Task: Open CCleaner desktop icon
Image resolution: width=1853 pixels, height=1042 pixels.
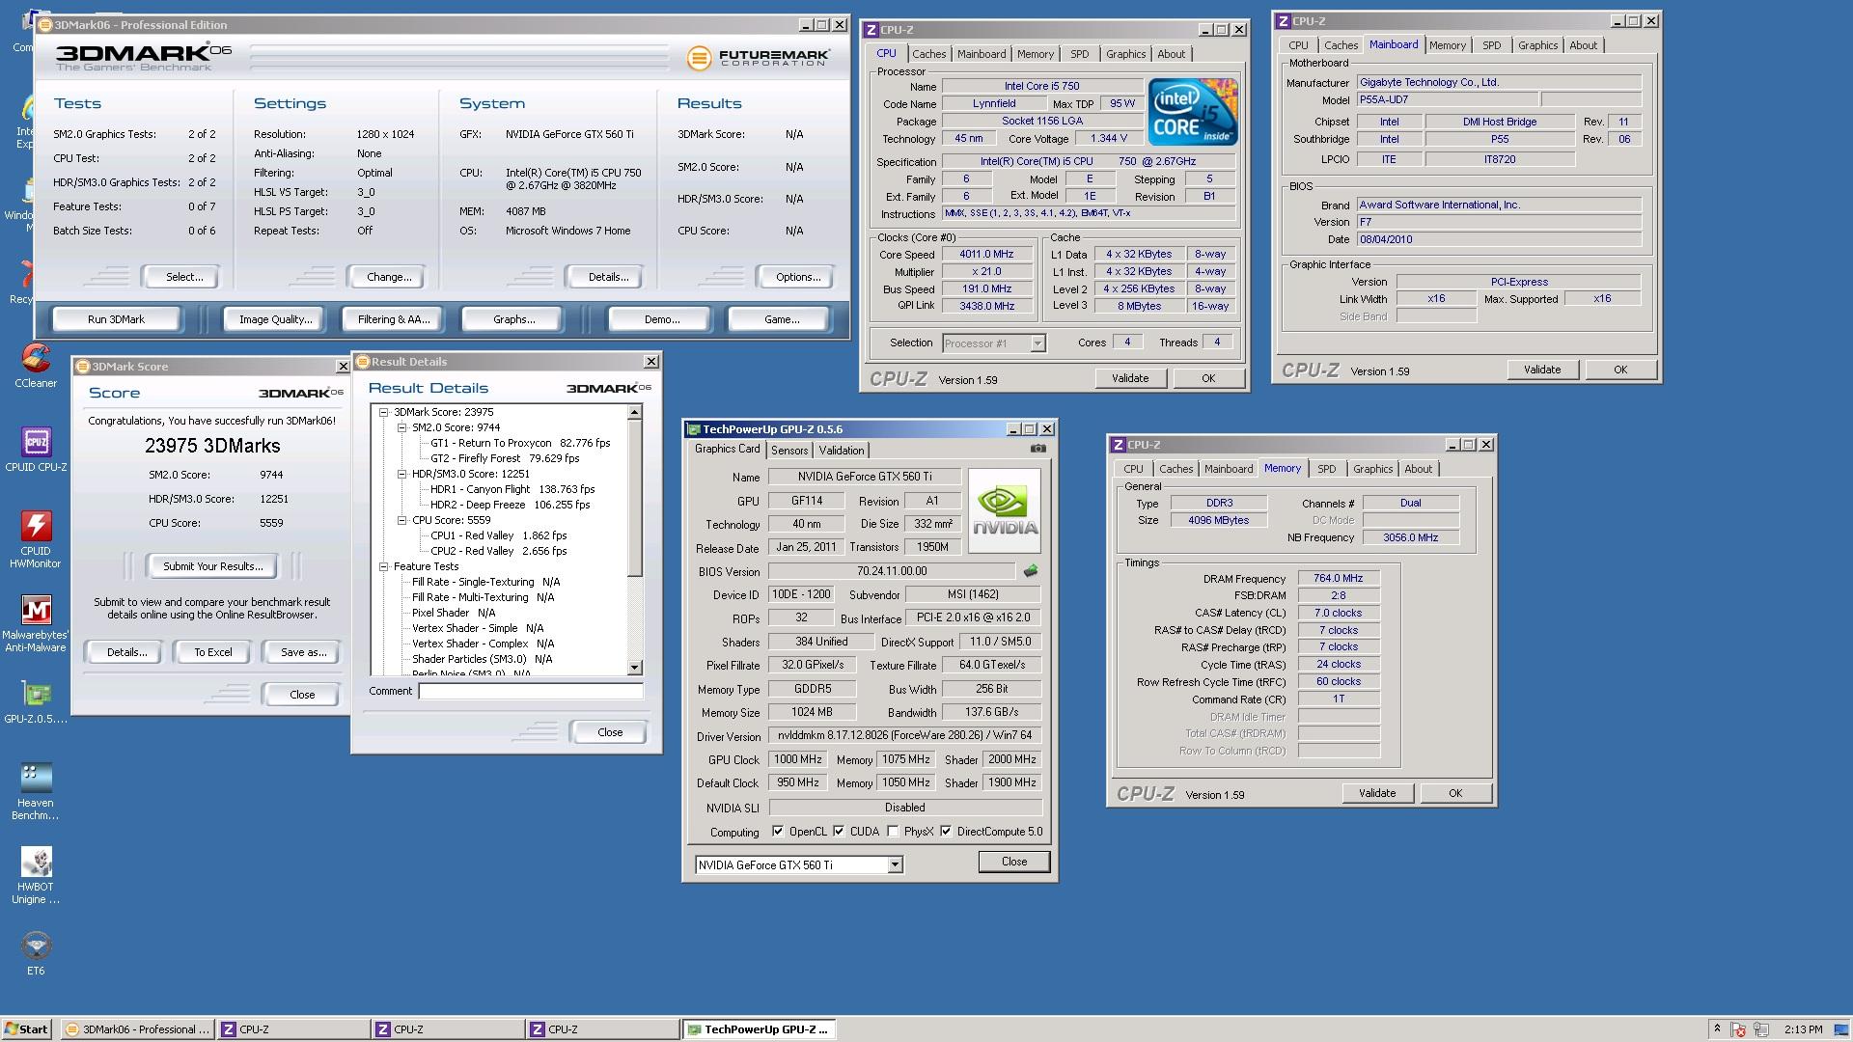Action: click(x=36, y=366)
